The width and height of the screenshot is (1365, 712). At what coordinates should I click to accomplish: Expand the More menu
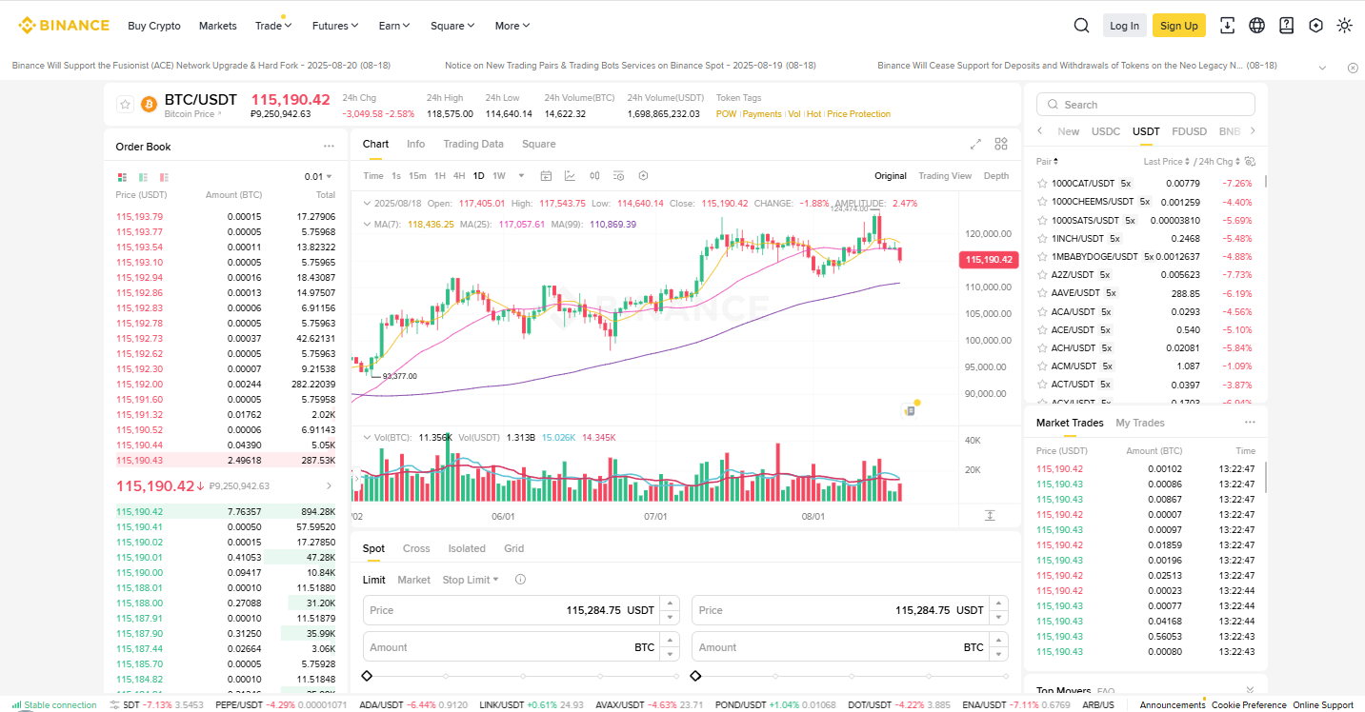[512, 26]
